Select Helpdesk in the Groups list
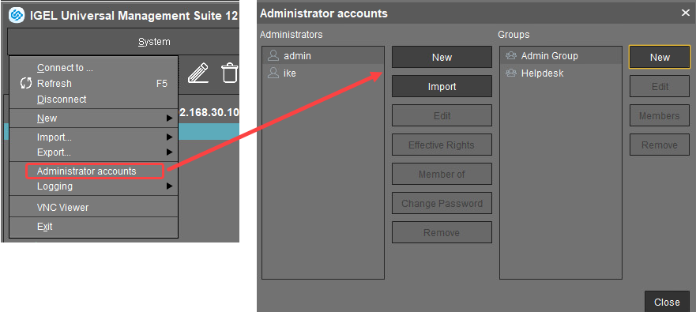 [561, 73]
